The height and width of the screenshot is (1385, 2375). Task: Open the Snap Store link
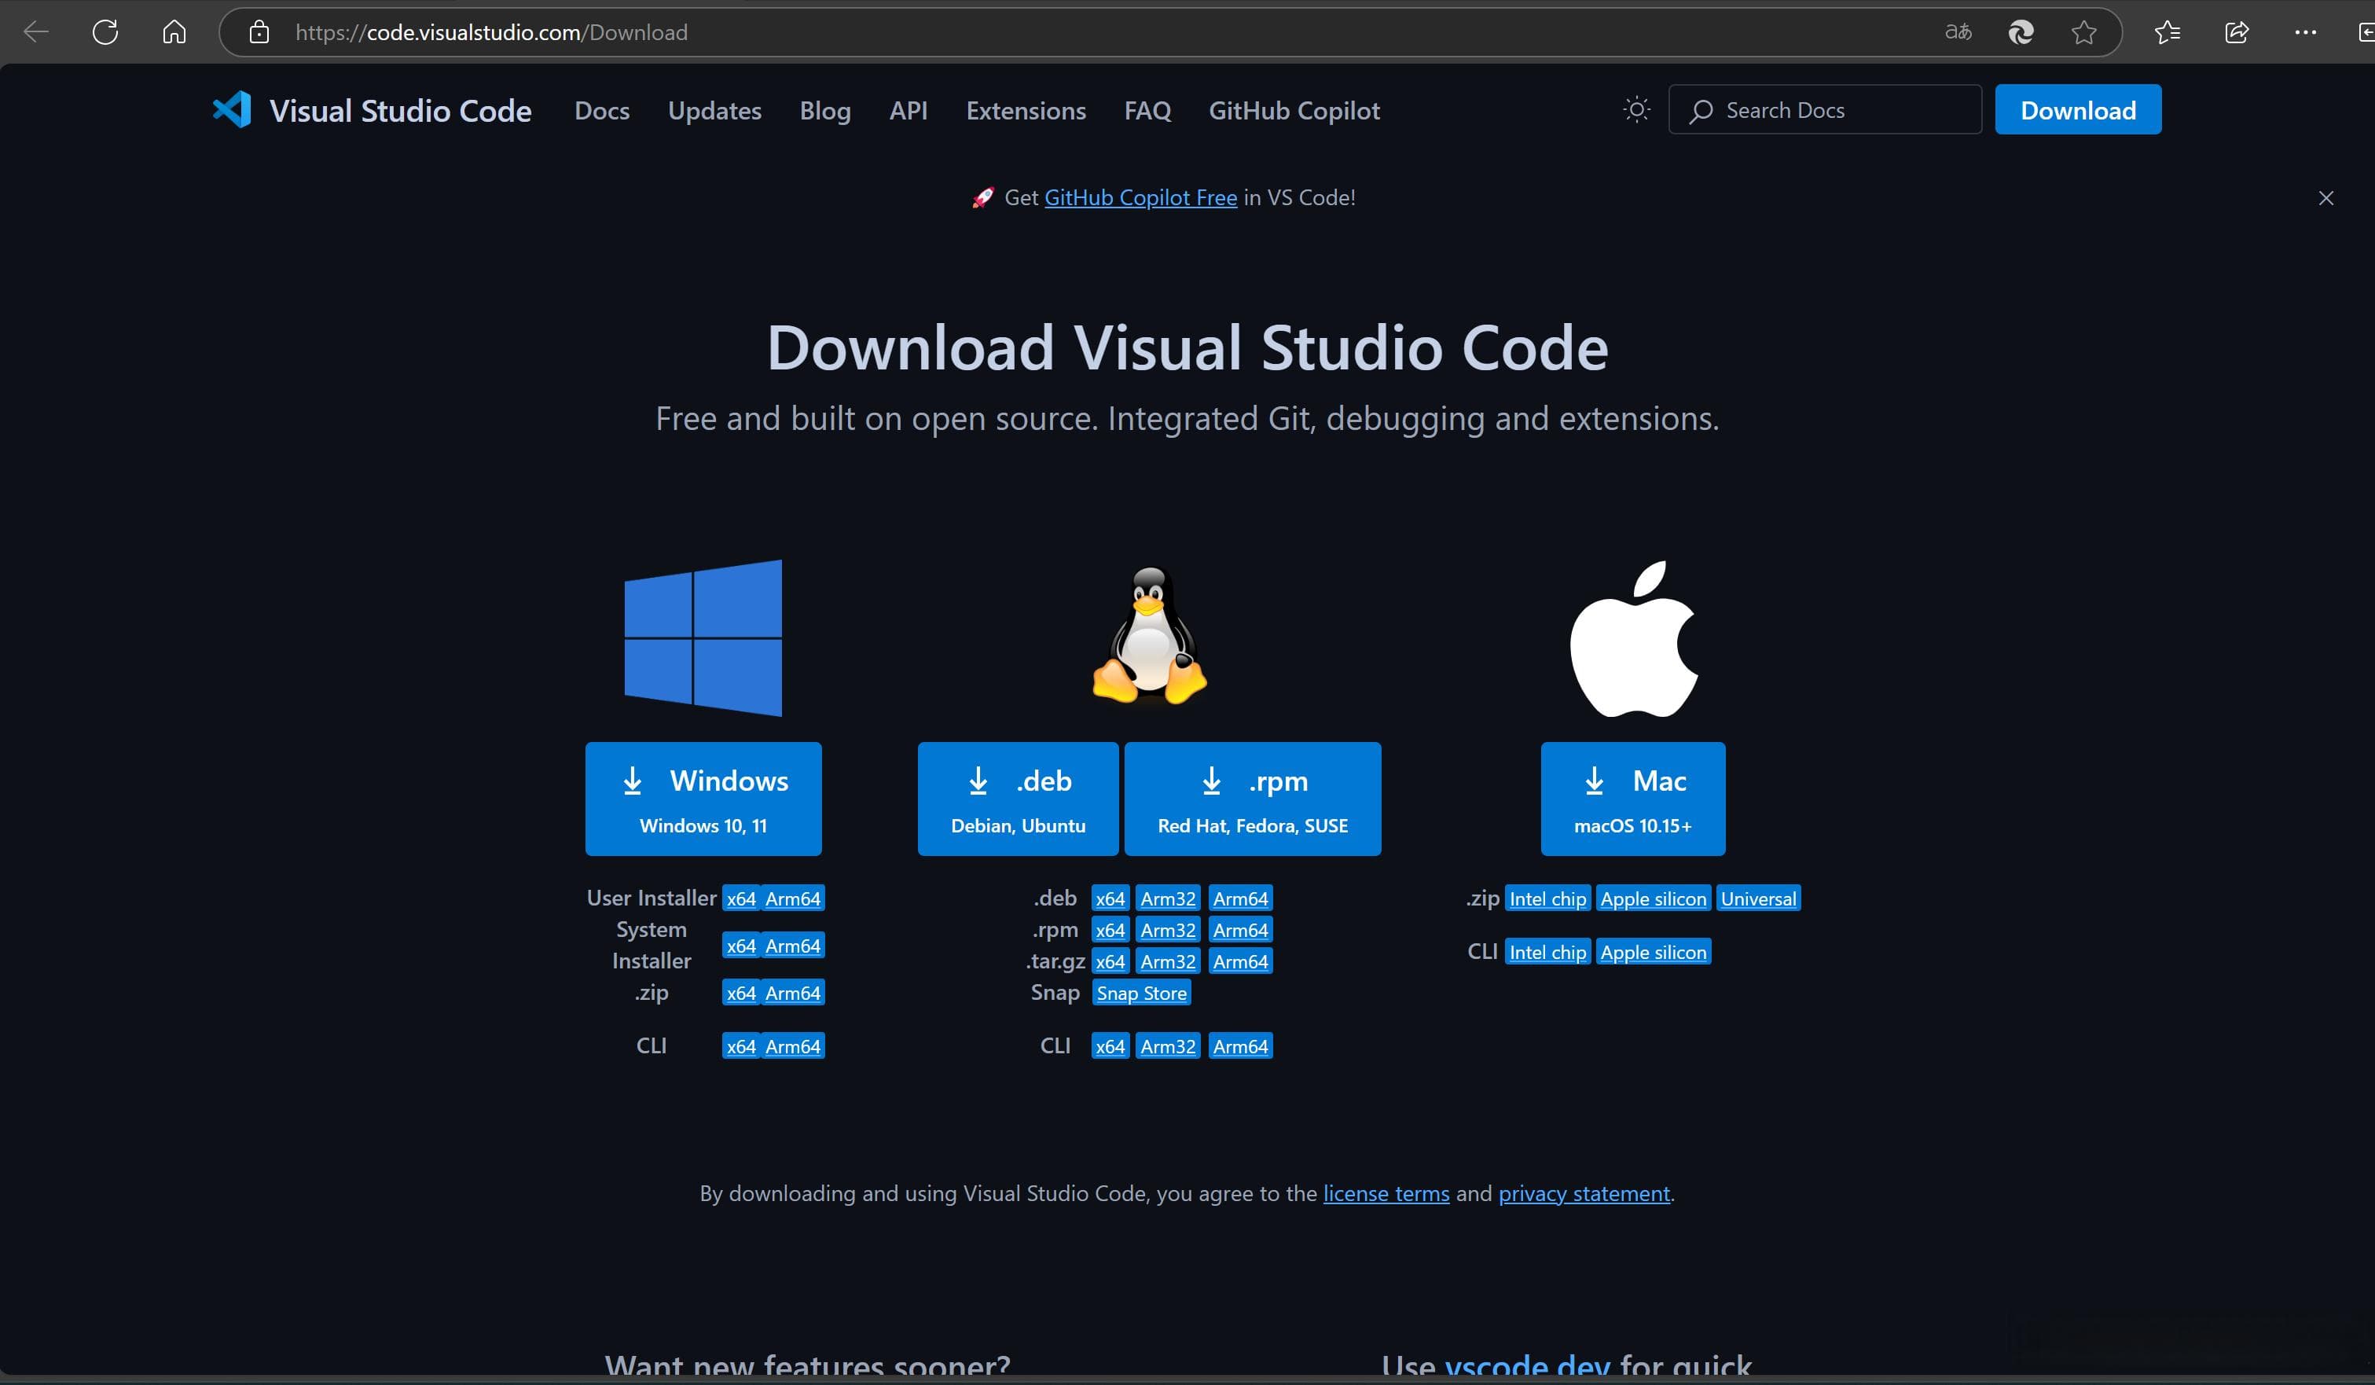(x=1141, y=993)
